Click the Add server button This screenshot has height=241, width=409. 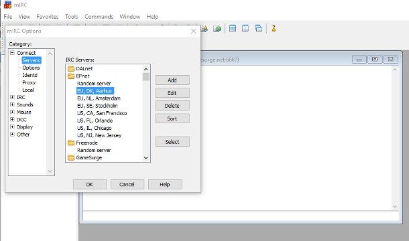click(x=172, y=80)
